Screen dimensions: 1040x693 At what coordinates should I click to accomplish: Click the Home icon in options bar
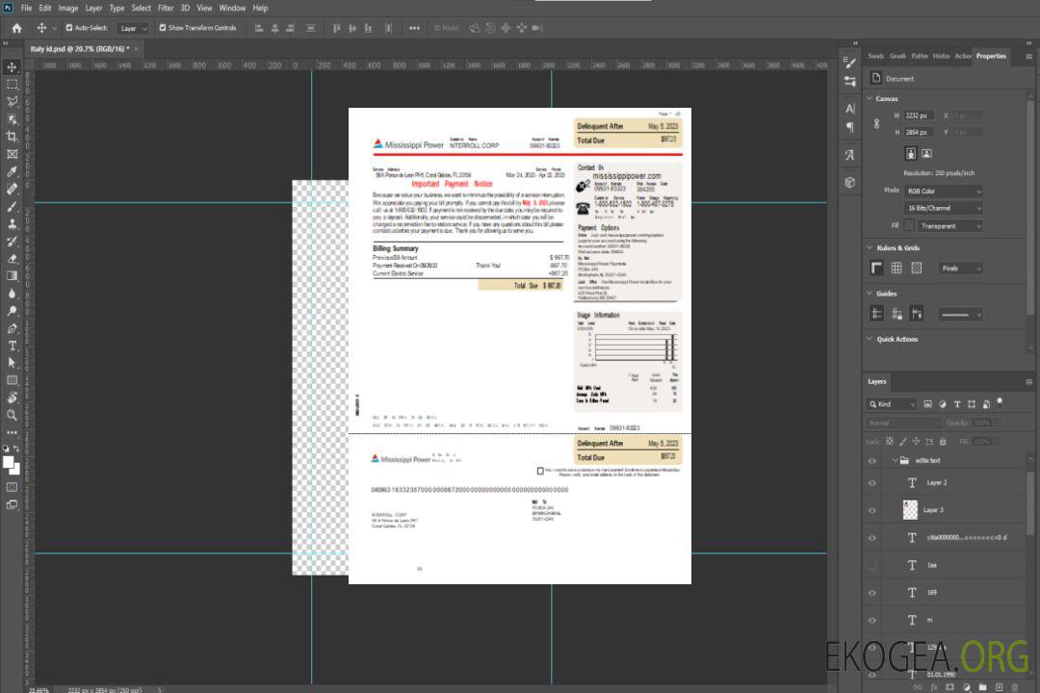[16, 28]
